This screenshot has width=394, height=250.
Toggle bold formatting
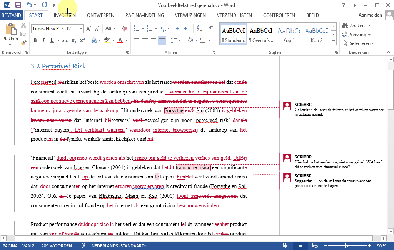click(35, 40)
